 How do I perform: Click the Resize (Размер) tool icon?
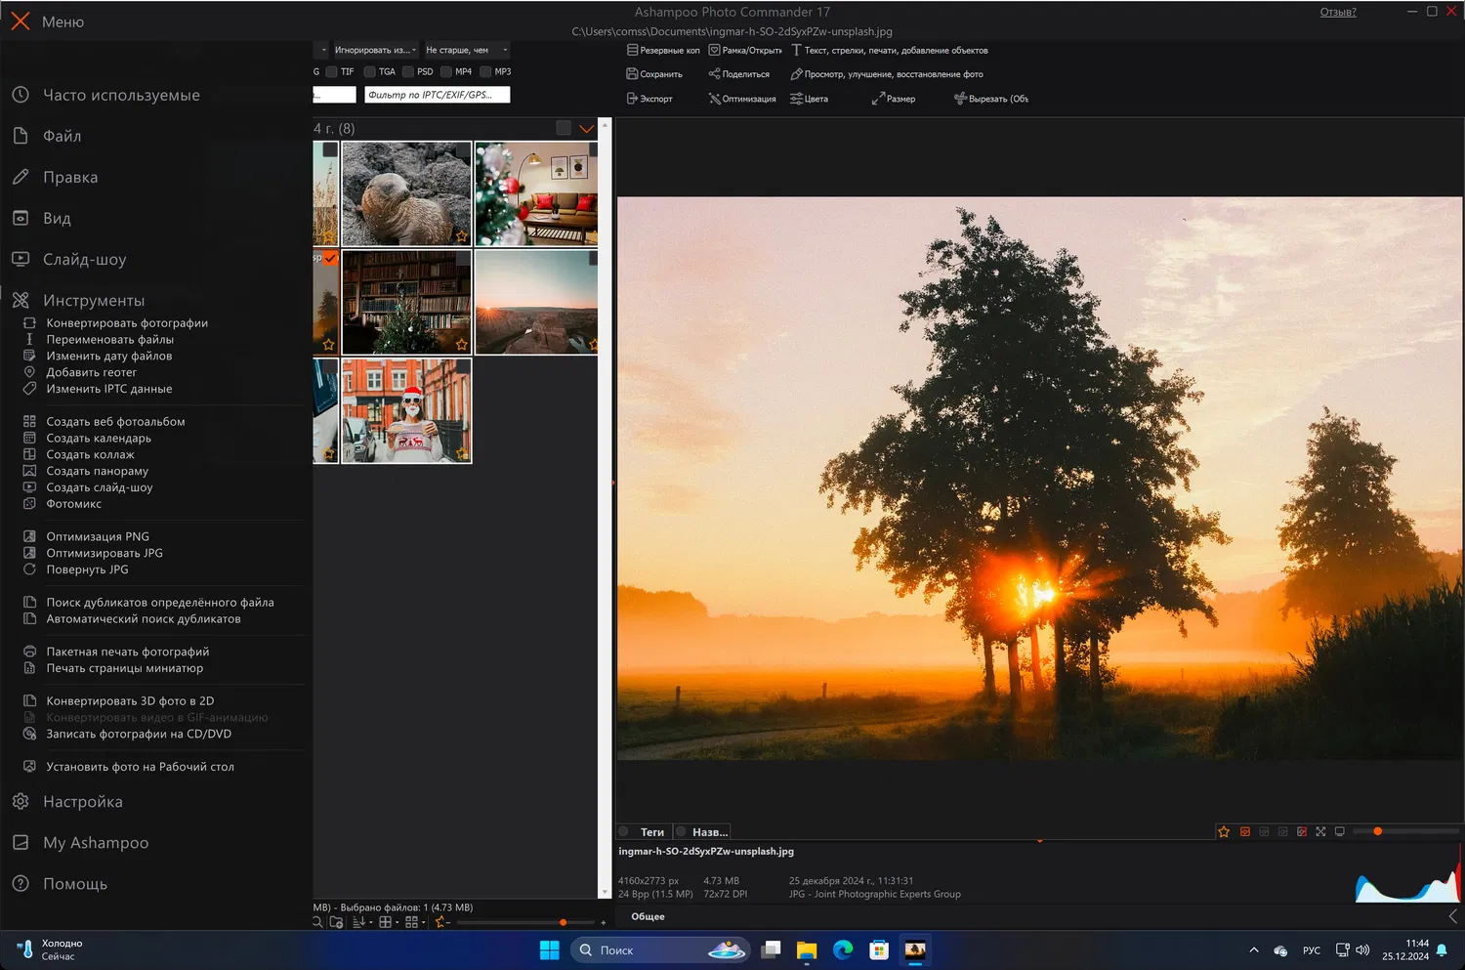878,99
